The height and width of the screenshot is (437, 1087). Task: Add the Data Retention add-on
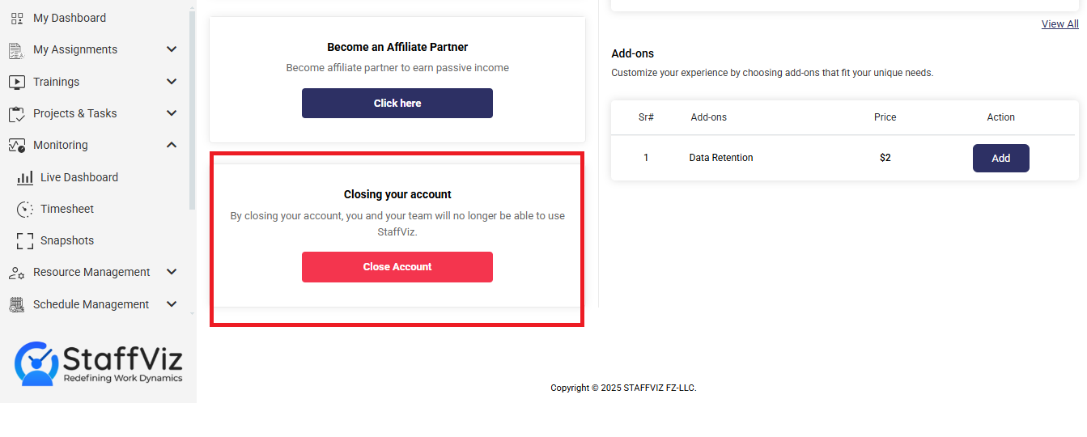click(1001, 159)
